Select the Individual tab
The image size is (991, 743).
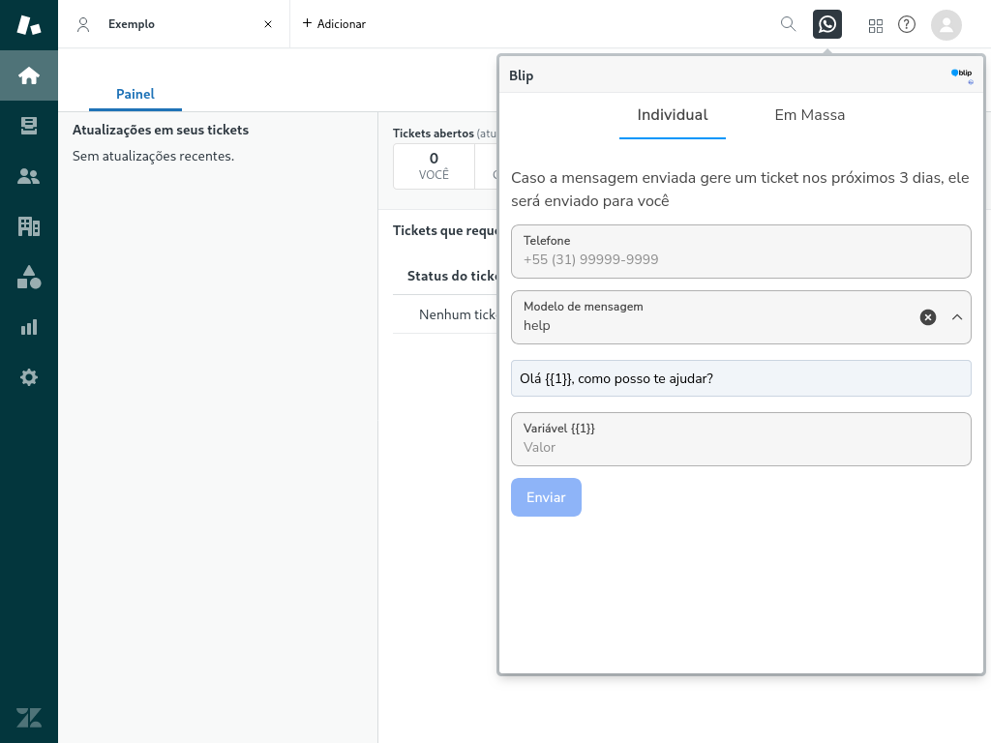coord(672,115)
